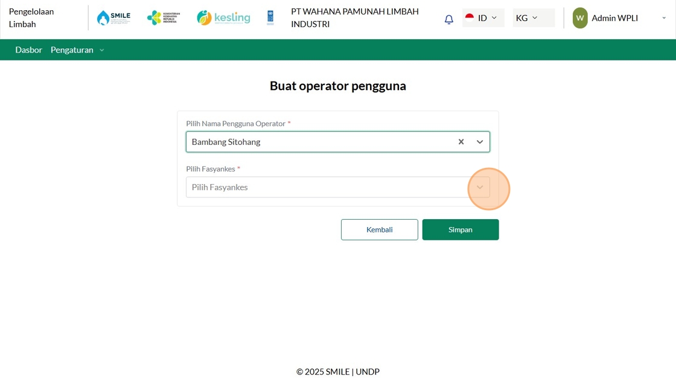The width and height of the screenshot is (676, 378).
Task: Click the UNDP logo icon
Action: tap(270, 18)
